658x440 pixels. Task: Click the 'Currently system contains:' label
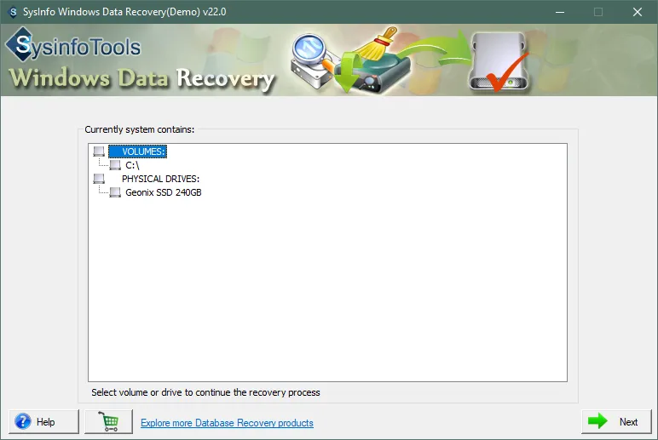(x=140, y=129)
